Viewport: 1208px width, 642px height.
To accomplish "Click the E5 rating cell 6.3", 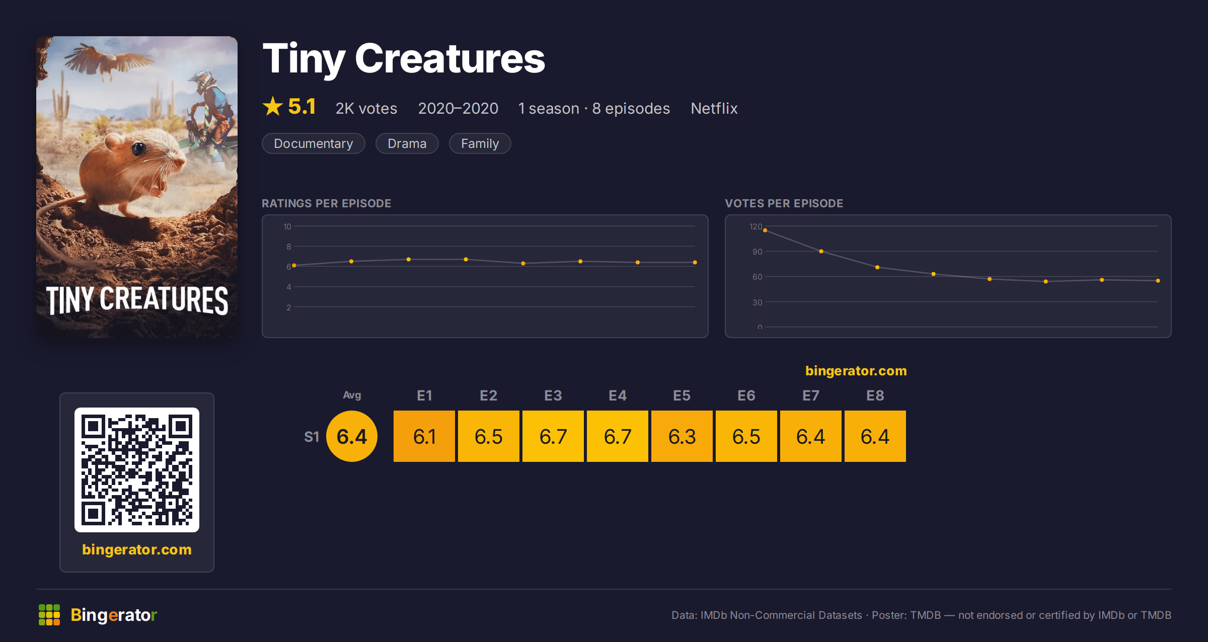I will 682,436.
